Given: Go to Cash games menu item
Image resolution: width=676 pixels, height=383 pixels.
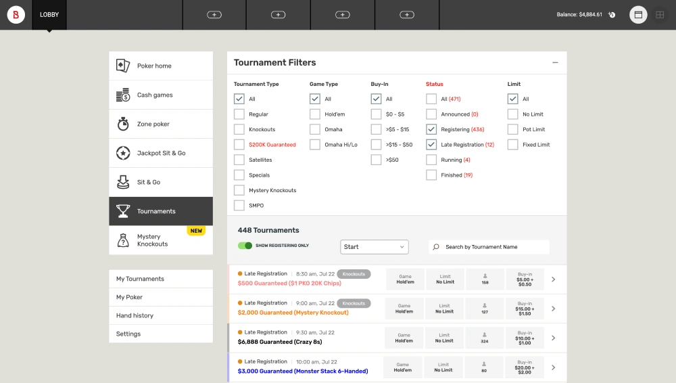Looking at the screenshot, I should pyautogui.click(x=161, y=95).
